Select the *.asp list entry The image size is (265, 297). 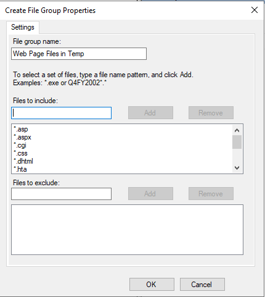tap(21, 129)
